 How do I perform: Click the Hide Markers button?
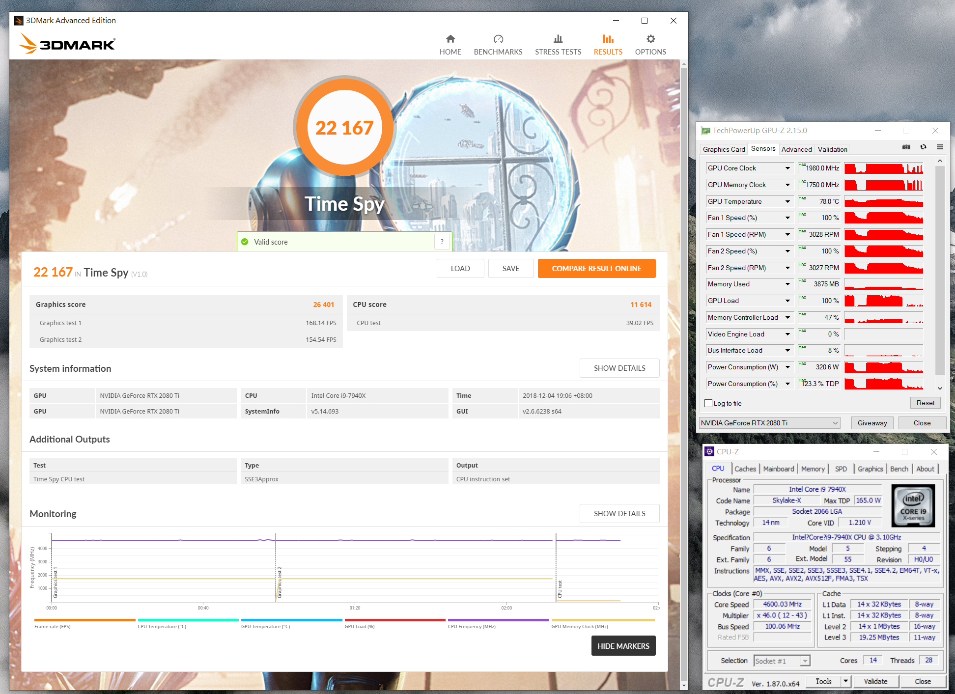point(623,646)
